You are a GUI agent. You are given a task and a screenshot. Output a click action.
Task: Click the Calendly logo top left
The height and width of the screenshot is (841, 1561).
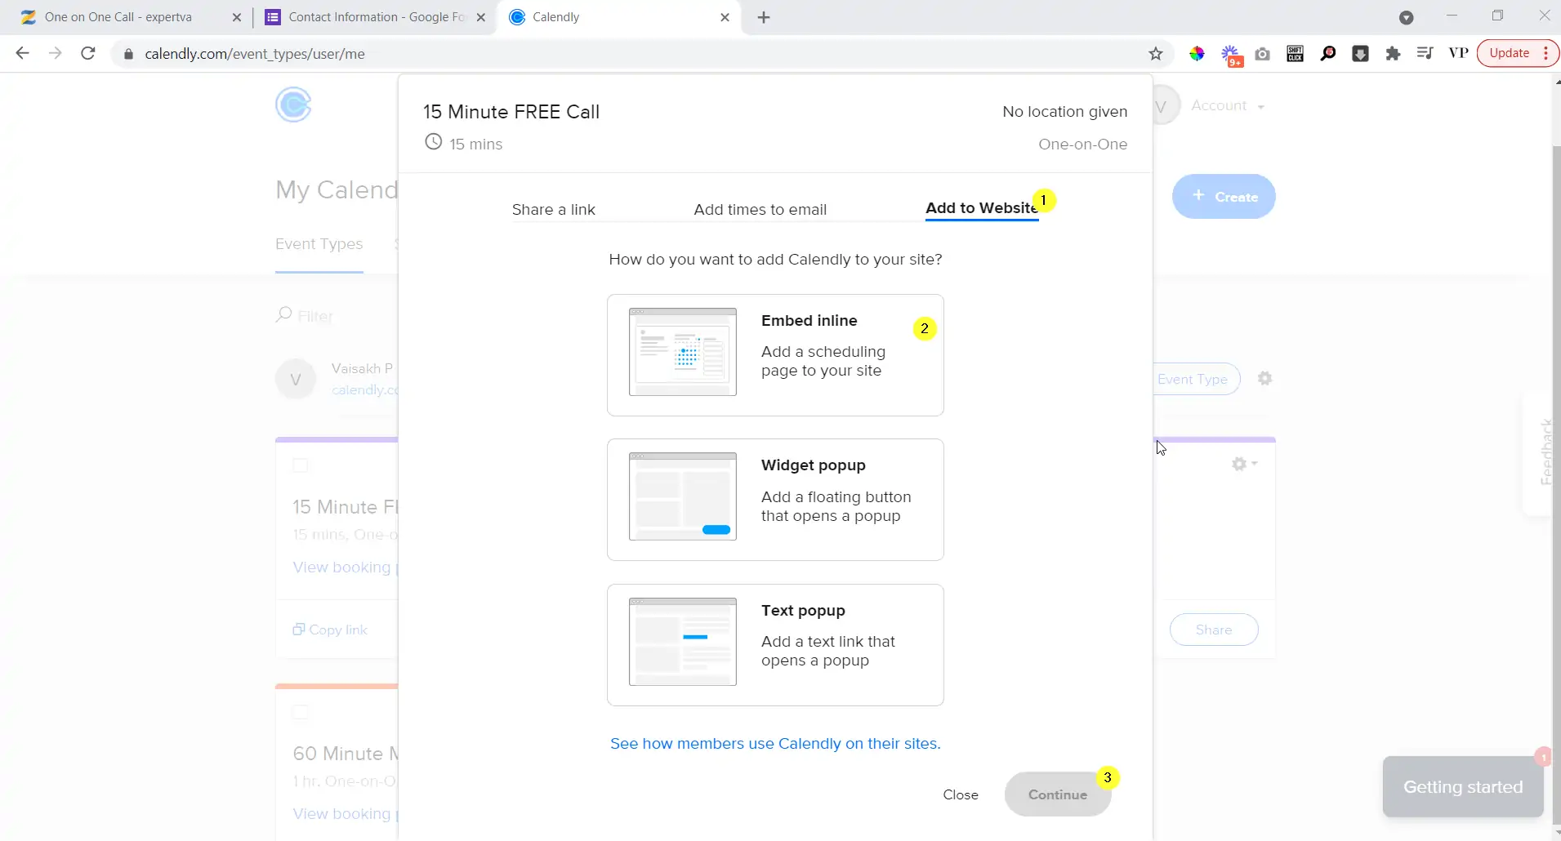click(293, 105)
